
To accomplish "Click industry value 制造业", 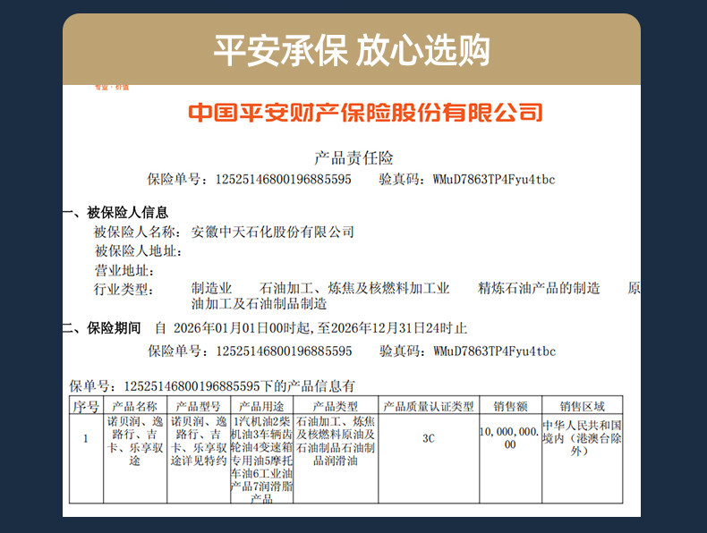I will pos(211,288).
